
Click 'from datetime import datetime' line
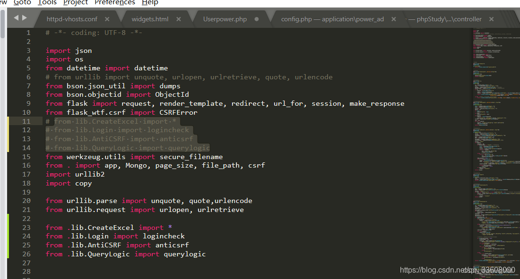(x=107, y=68)
